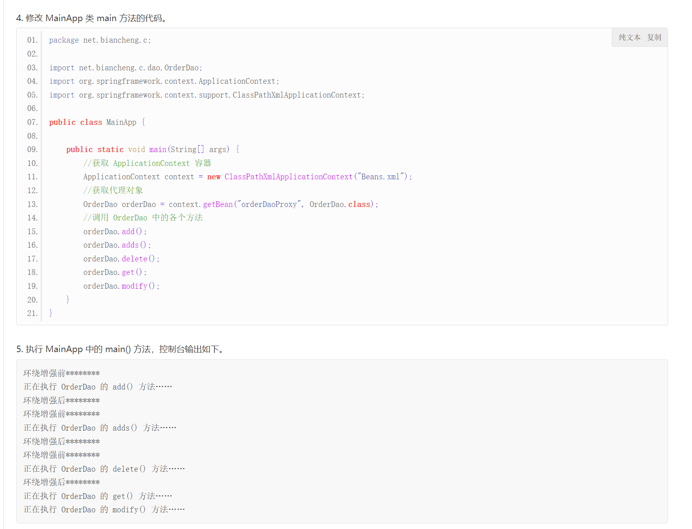Click the 复制 (copy) button
Viewport: 692px width, 529px height.
pos(654,37)
